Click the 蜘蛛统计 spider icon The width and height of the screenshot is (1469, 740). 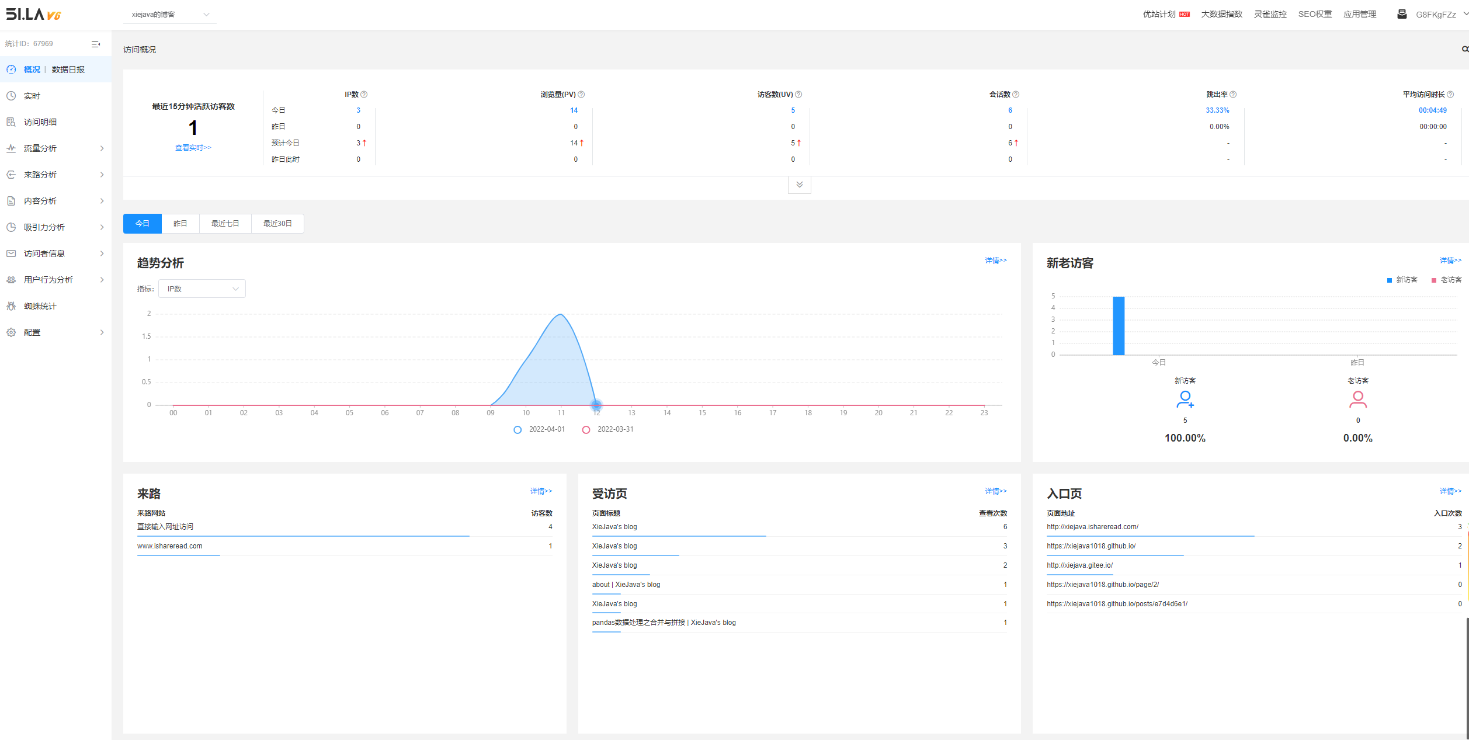11,306
